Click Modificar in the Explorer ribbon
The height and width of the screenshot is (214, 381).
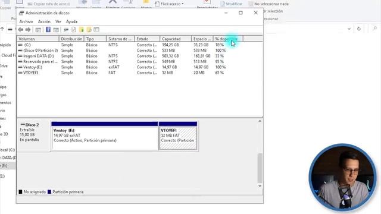tap(232, 4)
